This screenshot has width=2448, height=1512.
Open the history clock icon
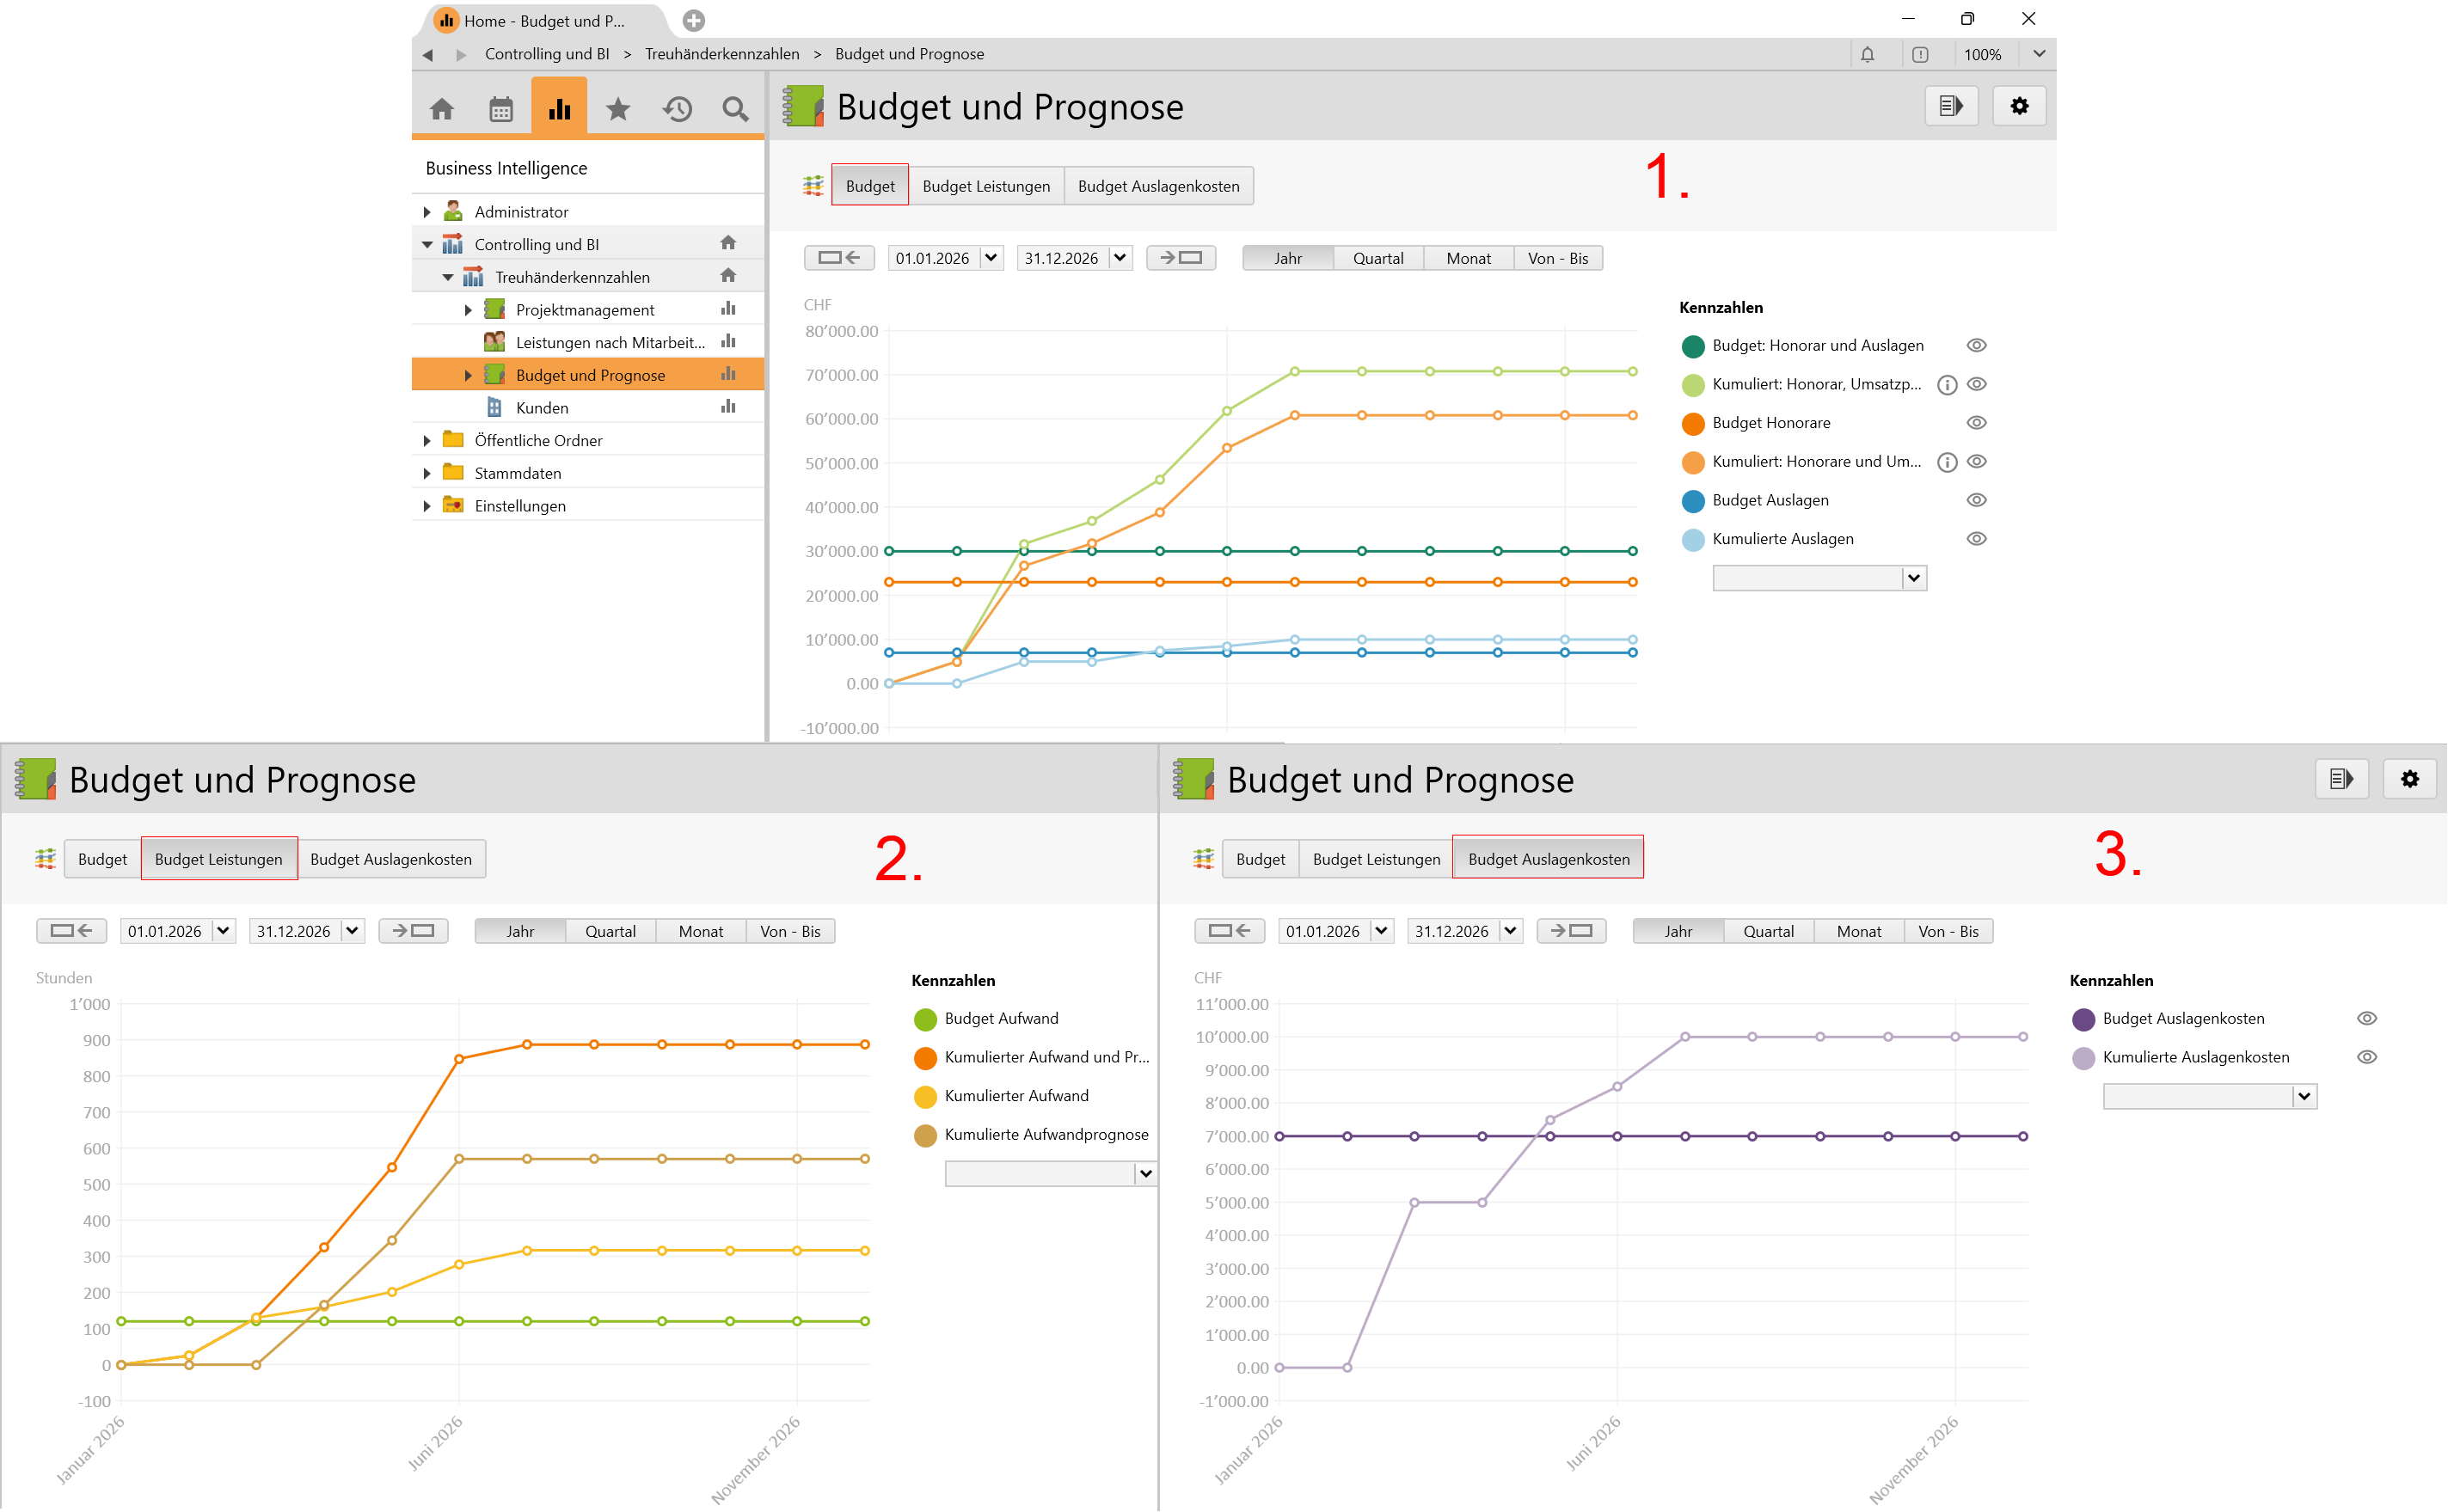pos(677,108)
